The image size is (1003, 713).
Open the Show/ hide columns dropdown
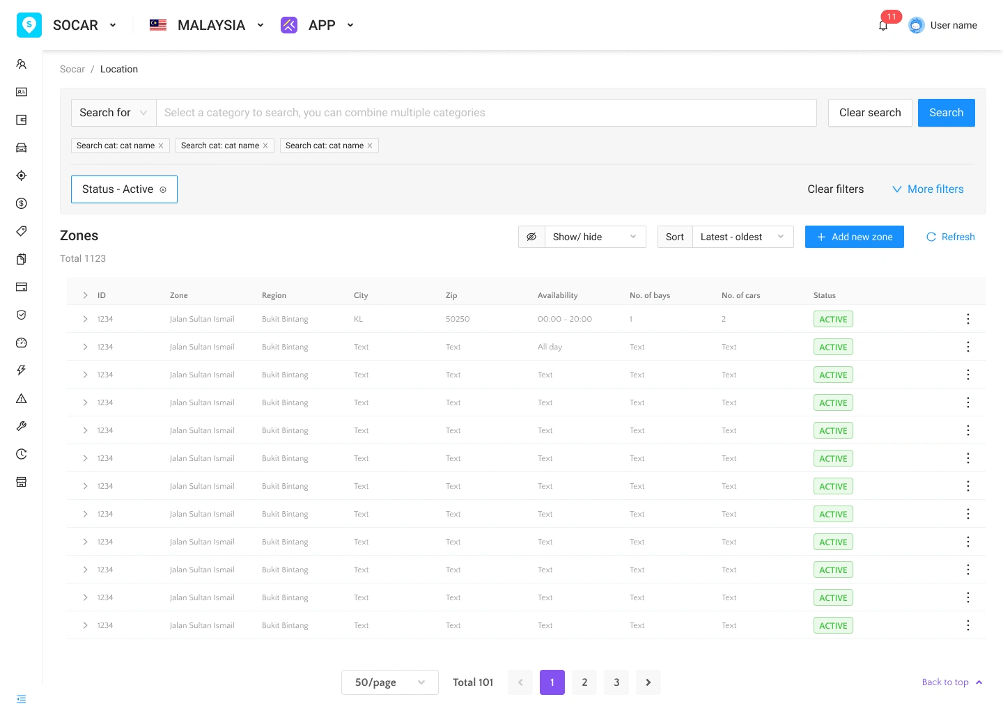[595, 237]
